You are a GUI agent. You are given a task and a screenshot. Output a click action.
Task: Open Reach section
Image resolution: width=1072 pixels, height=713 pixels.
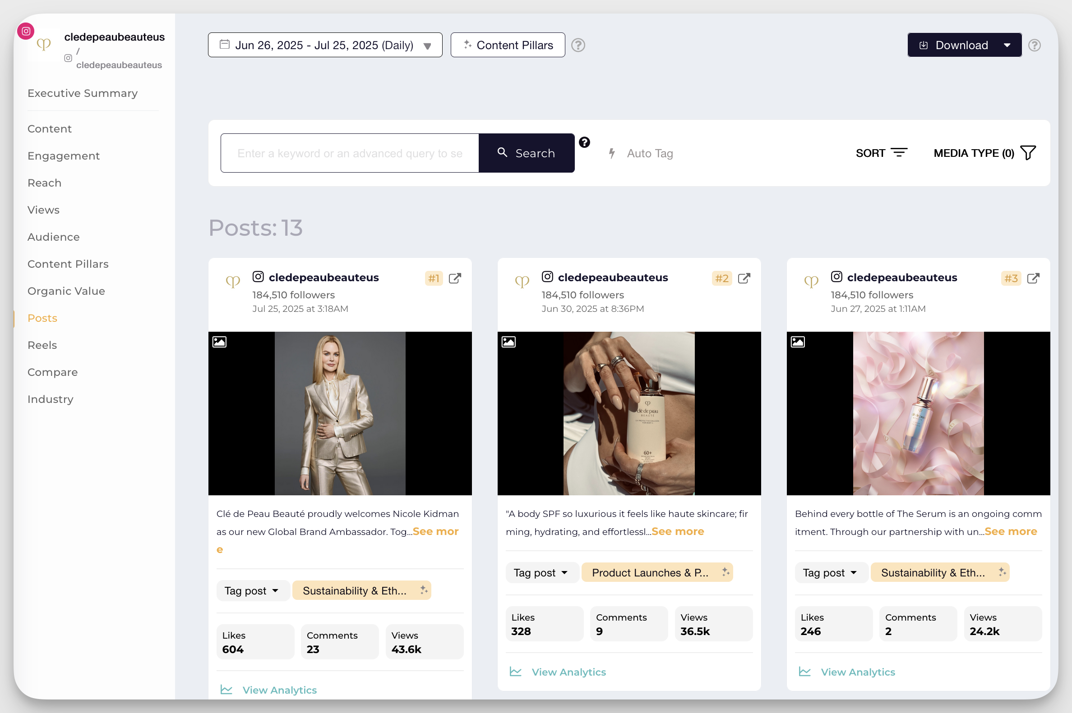tap(44, 183)
